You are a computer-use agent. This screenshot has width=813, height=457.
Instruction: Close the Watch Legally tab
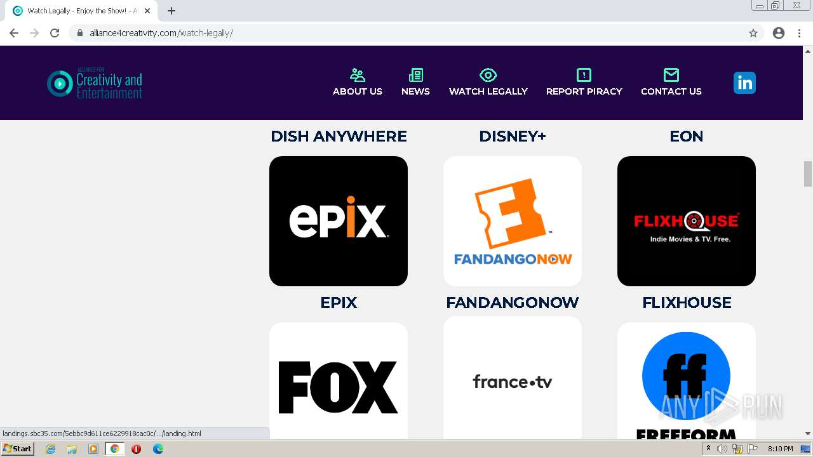coord(147,11)
